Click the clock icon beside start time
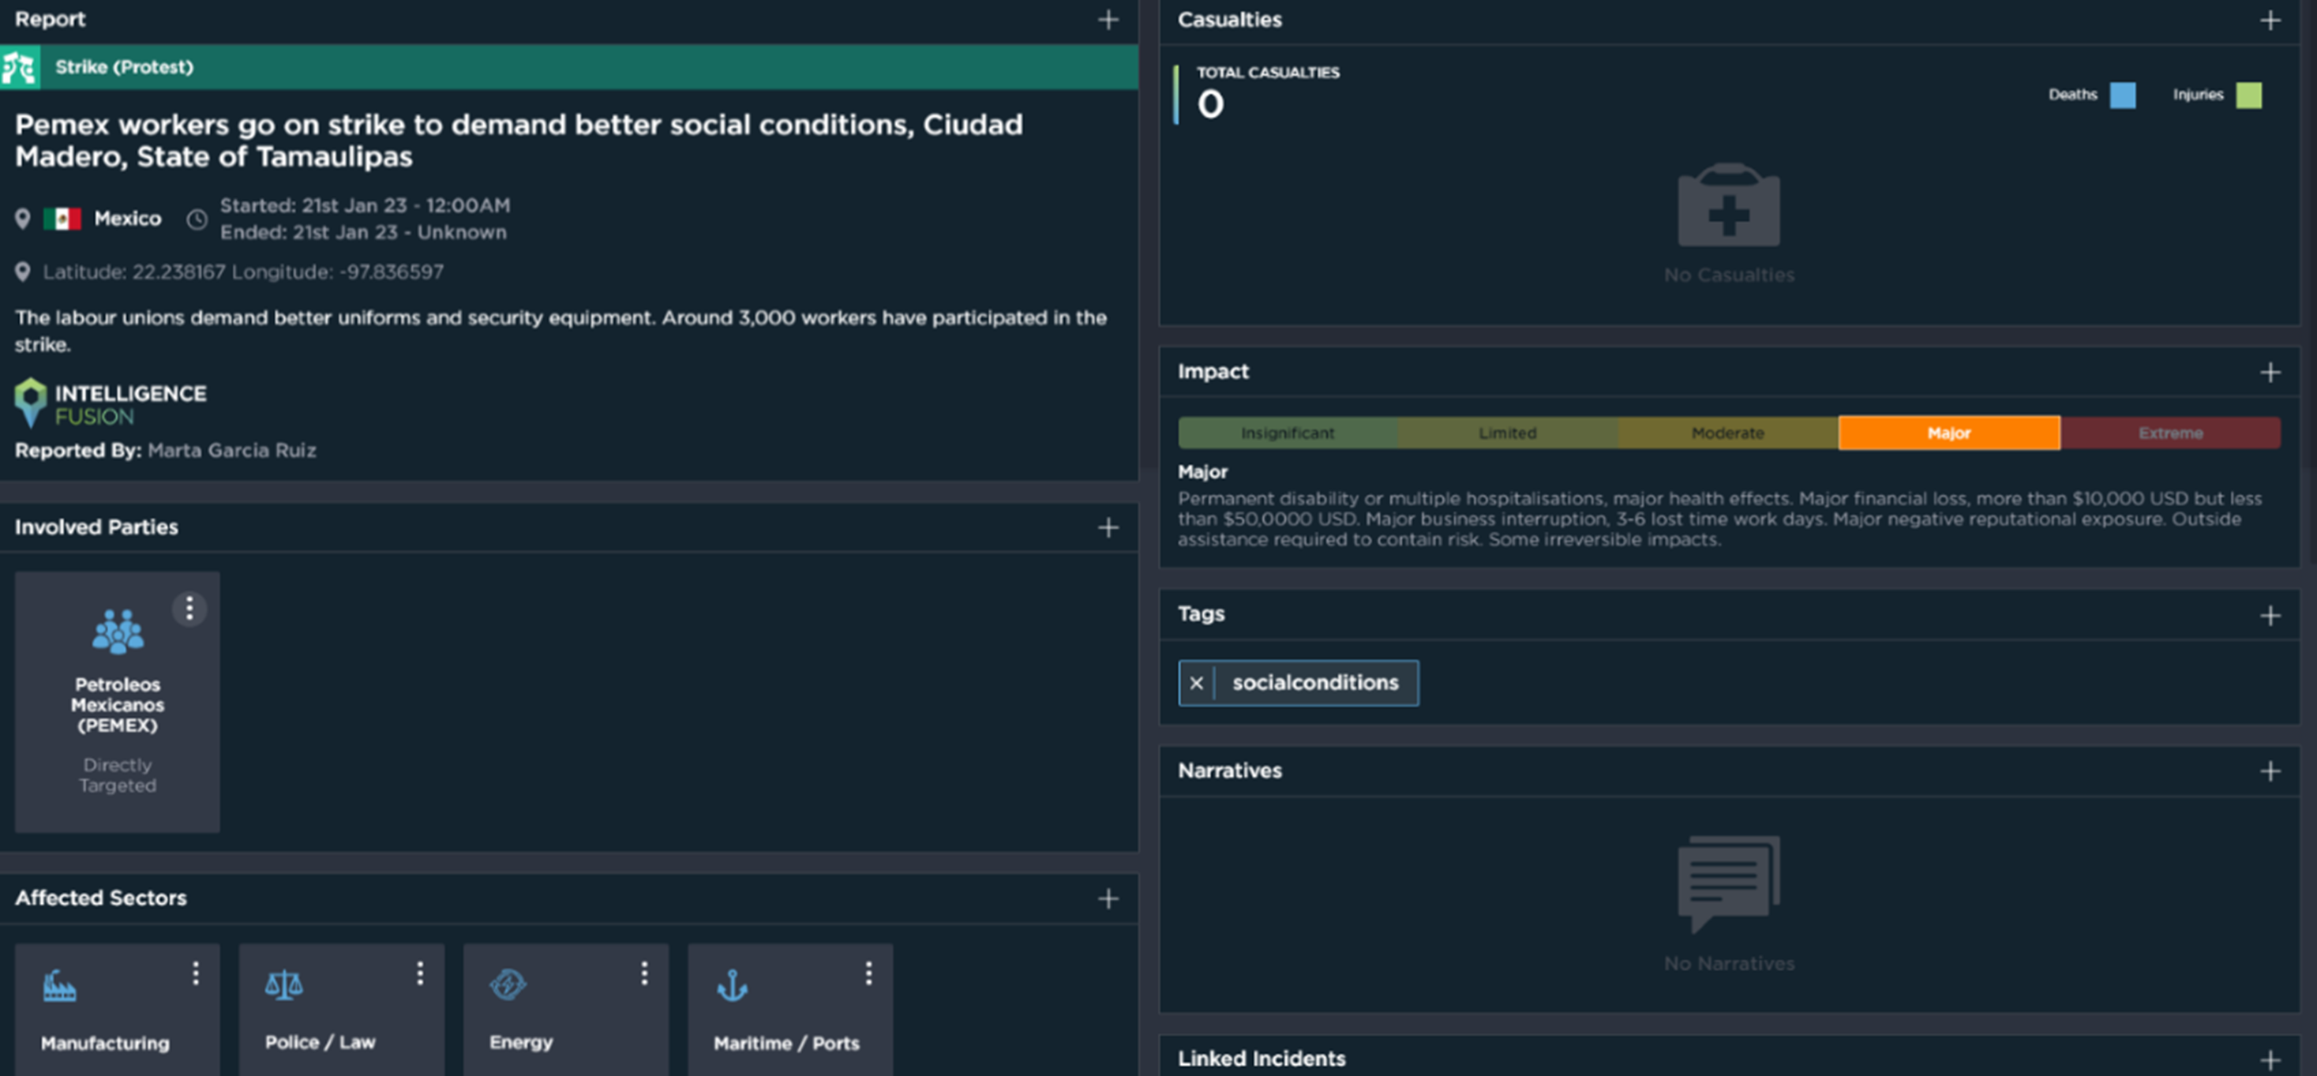 [x=197, y=219]
